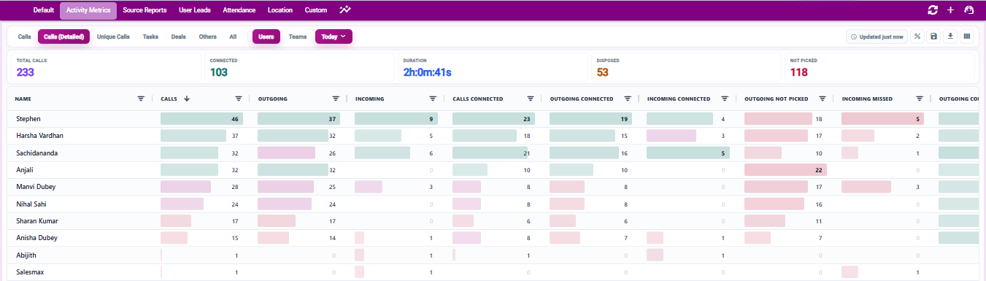
Task: Click Stephen's calls bar showing 46
Action: (201, 118)
